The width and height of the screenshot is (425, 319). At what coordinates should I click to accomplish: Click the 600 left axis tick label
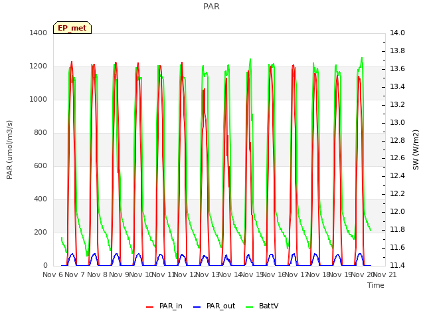[x=41, y=165]
